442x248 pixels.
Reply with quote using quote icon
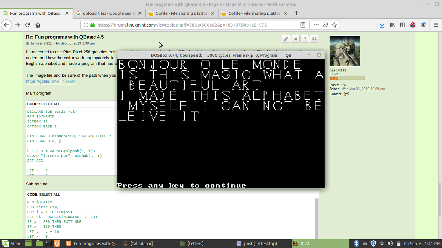coord(314,39)
